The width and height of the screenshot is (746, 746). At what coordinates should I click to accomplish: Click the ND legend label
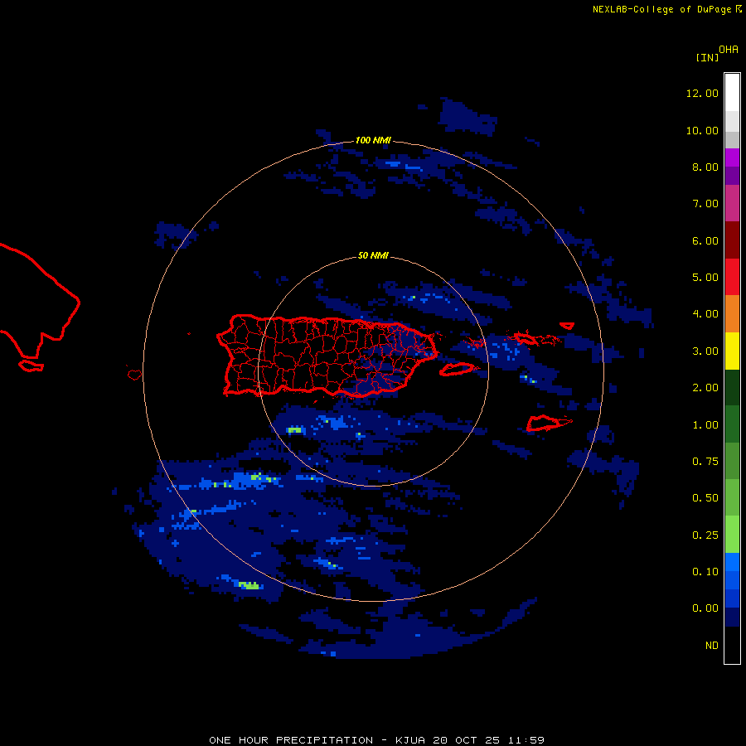click(712, 646)
